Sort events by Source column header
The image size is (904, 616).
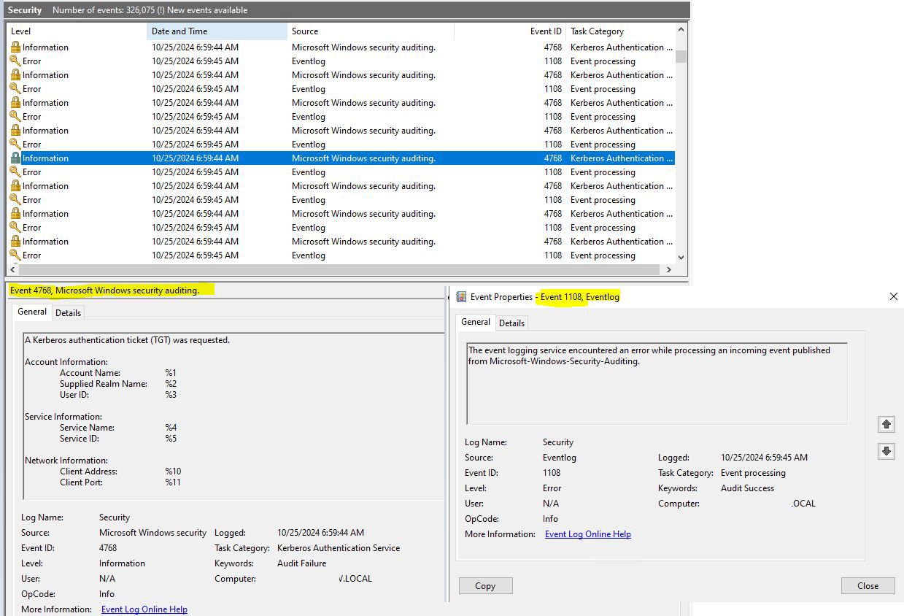(371, 31)
